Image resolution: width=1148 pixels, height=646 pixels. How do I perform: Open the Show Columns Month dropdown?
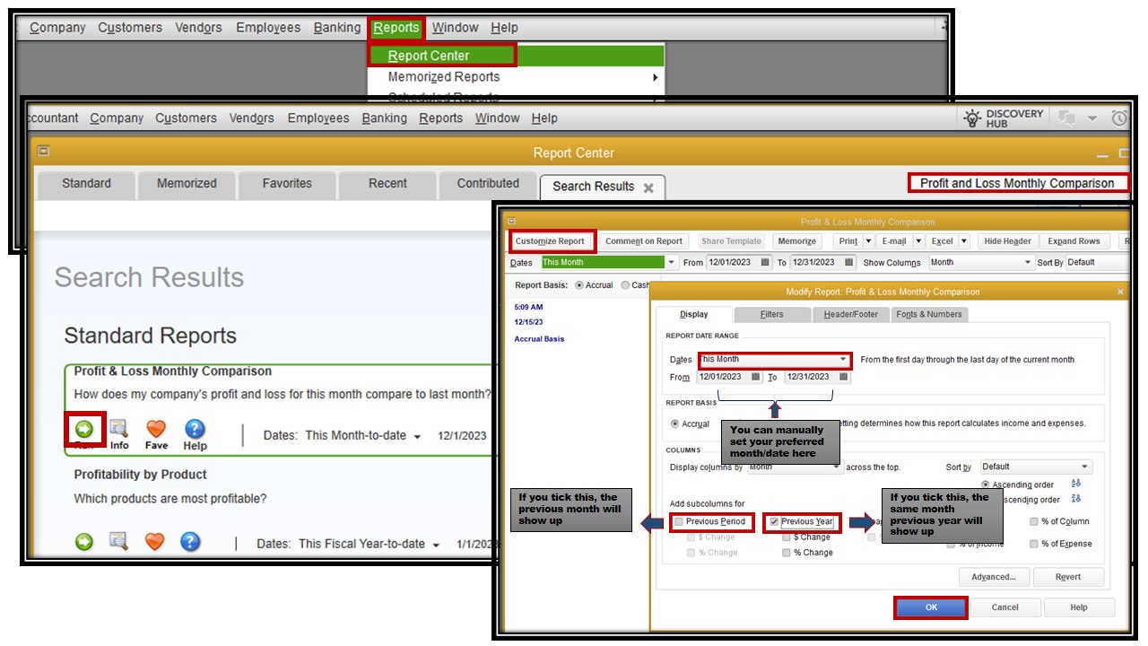(1028, 263)
